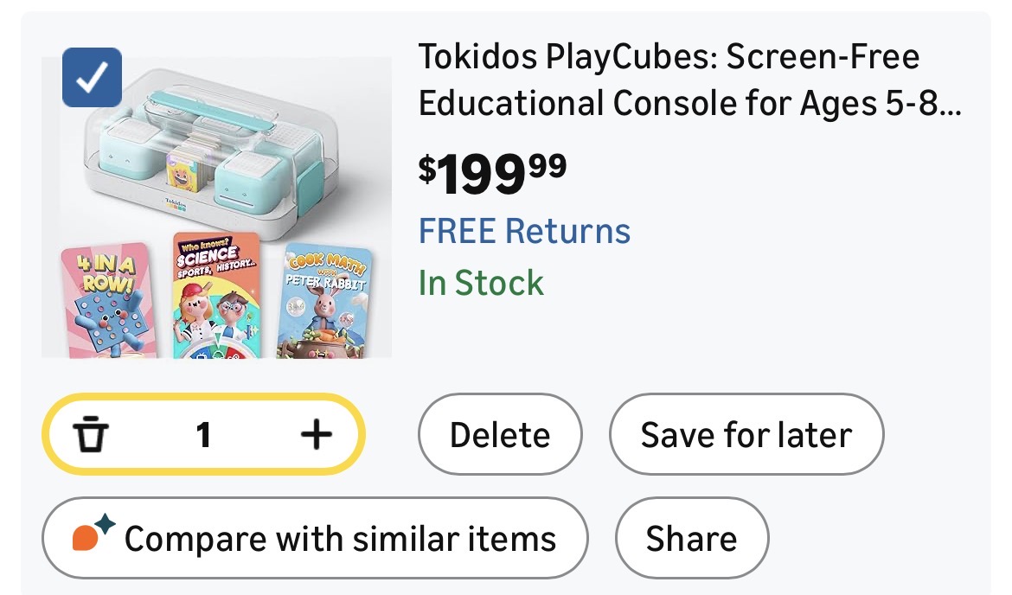
Task: Open Compare with similar items
Action: 315,539
